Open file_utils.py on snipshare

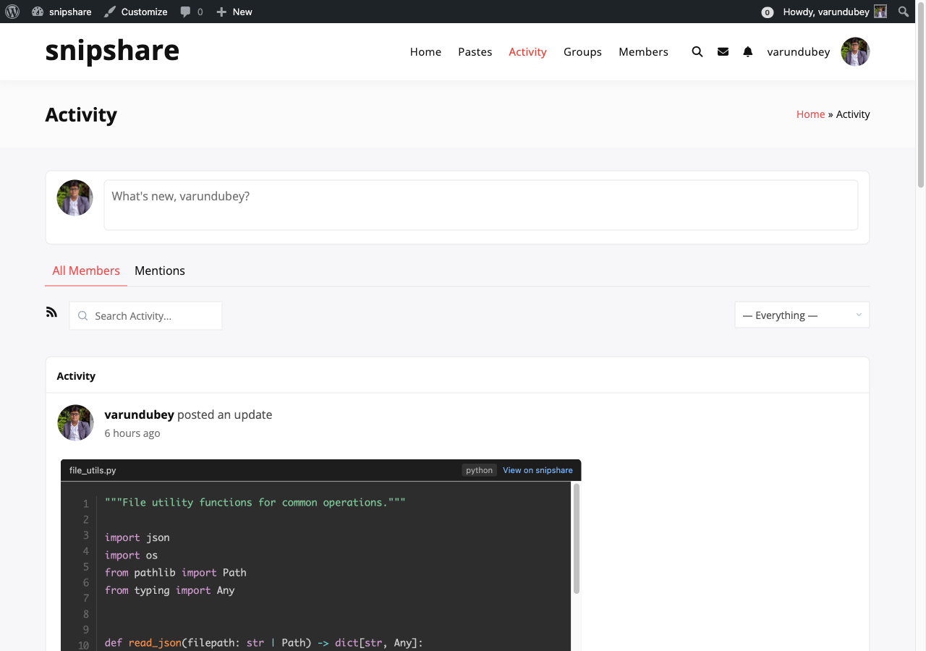click(x=538, y=470)
